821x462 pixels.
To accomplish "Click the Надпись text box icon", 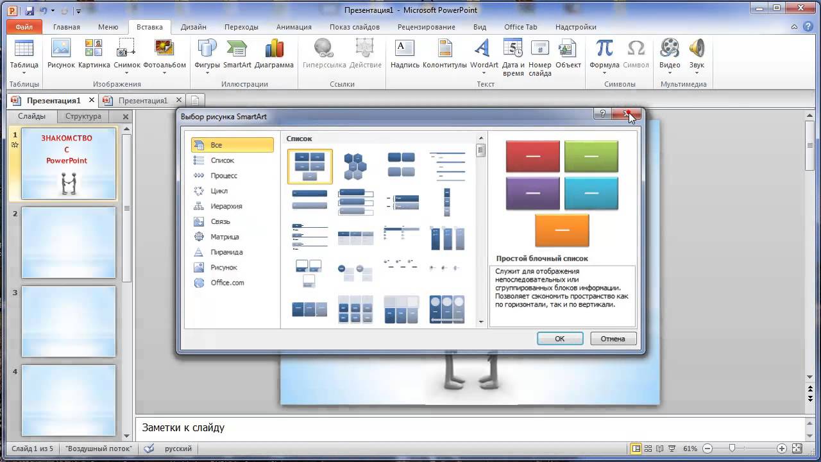I will pyautogui.click(x=405, y=49).
